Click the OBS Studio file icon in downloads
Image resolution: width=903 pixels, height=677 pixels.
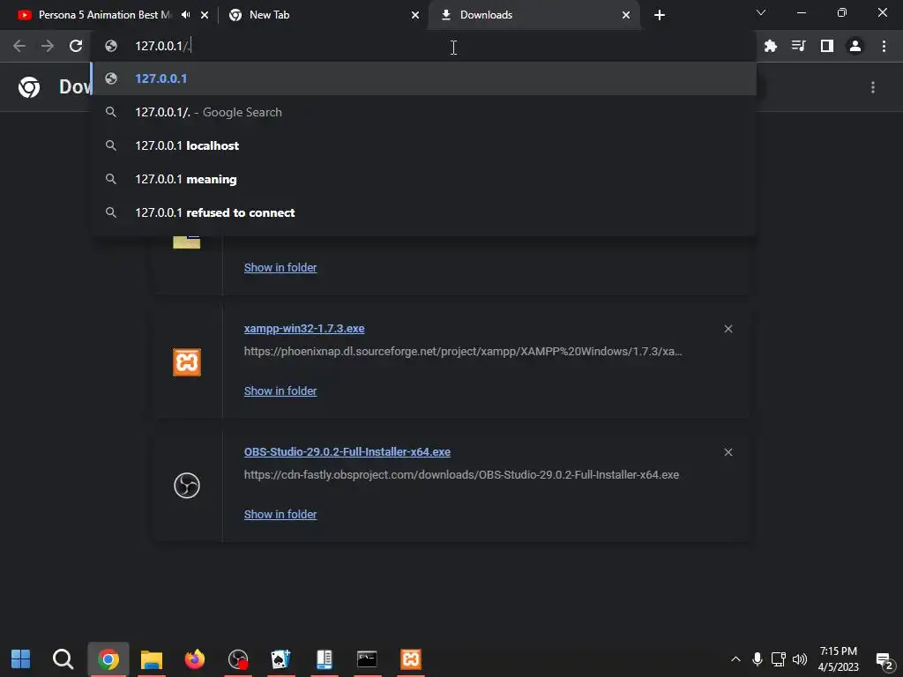click(187, 486)
